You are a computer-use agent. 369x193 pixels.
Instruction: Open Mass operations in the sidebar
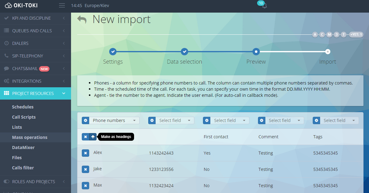point(30,137)
